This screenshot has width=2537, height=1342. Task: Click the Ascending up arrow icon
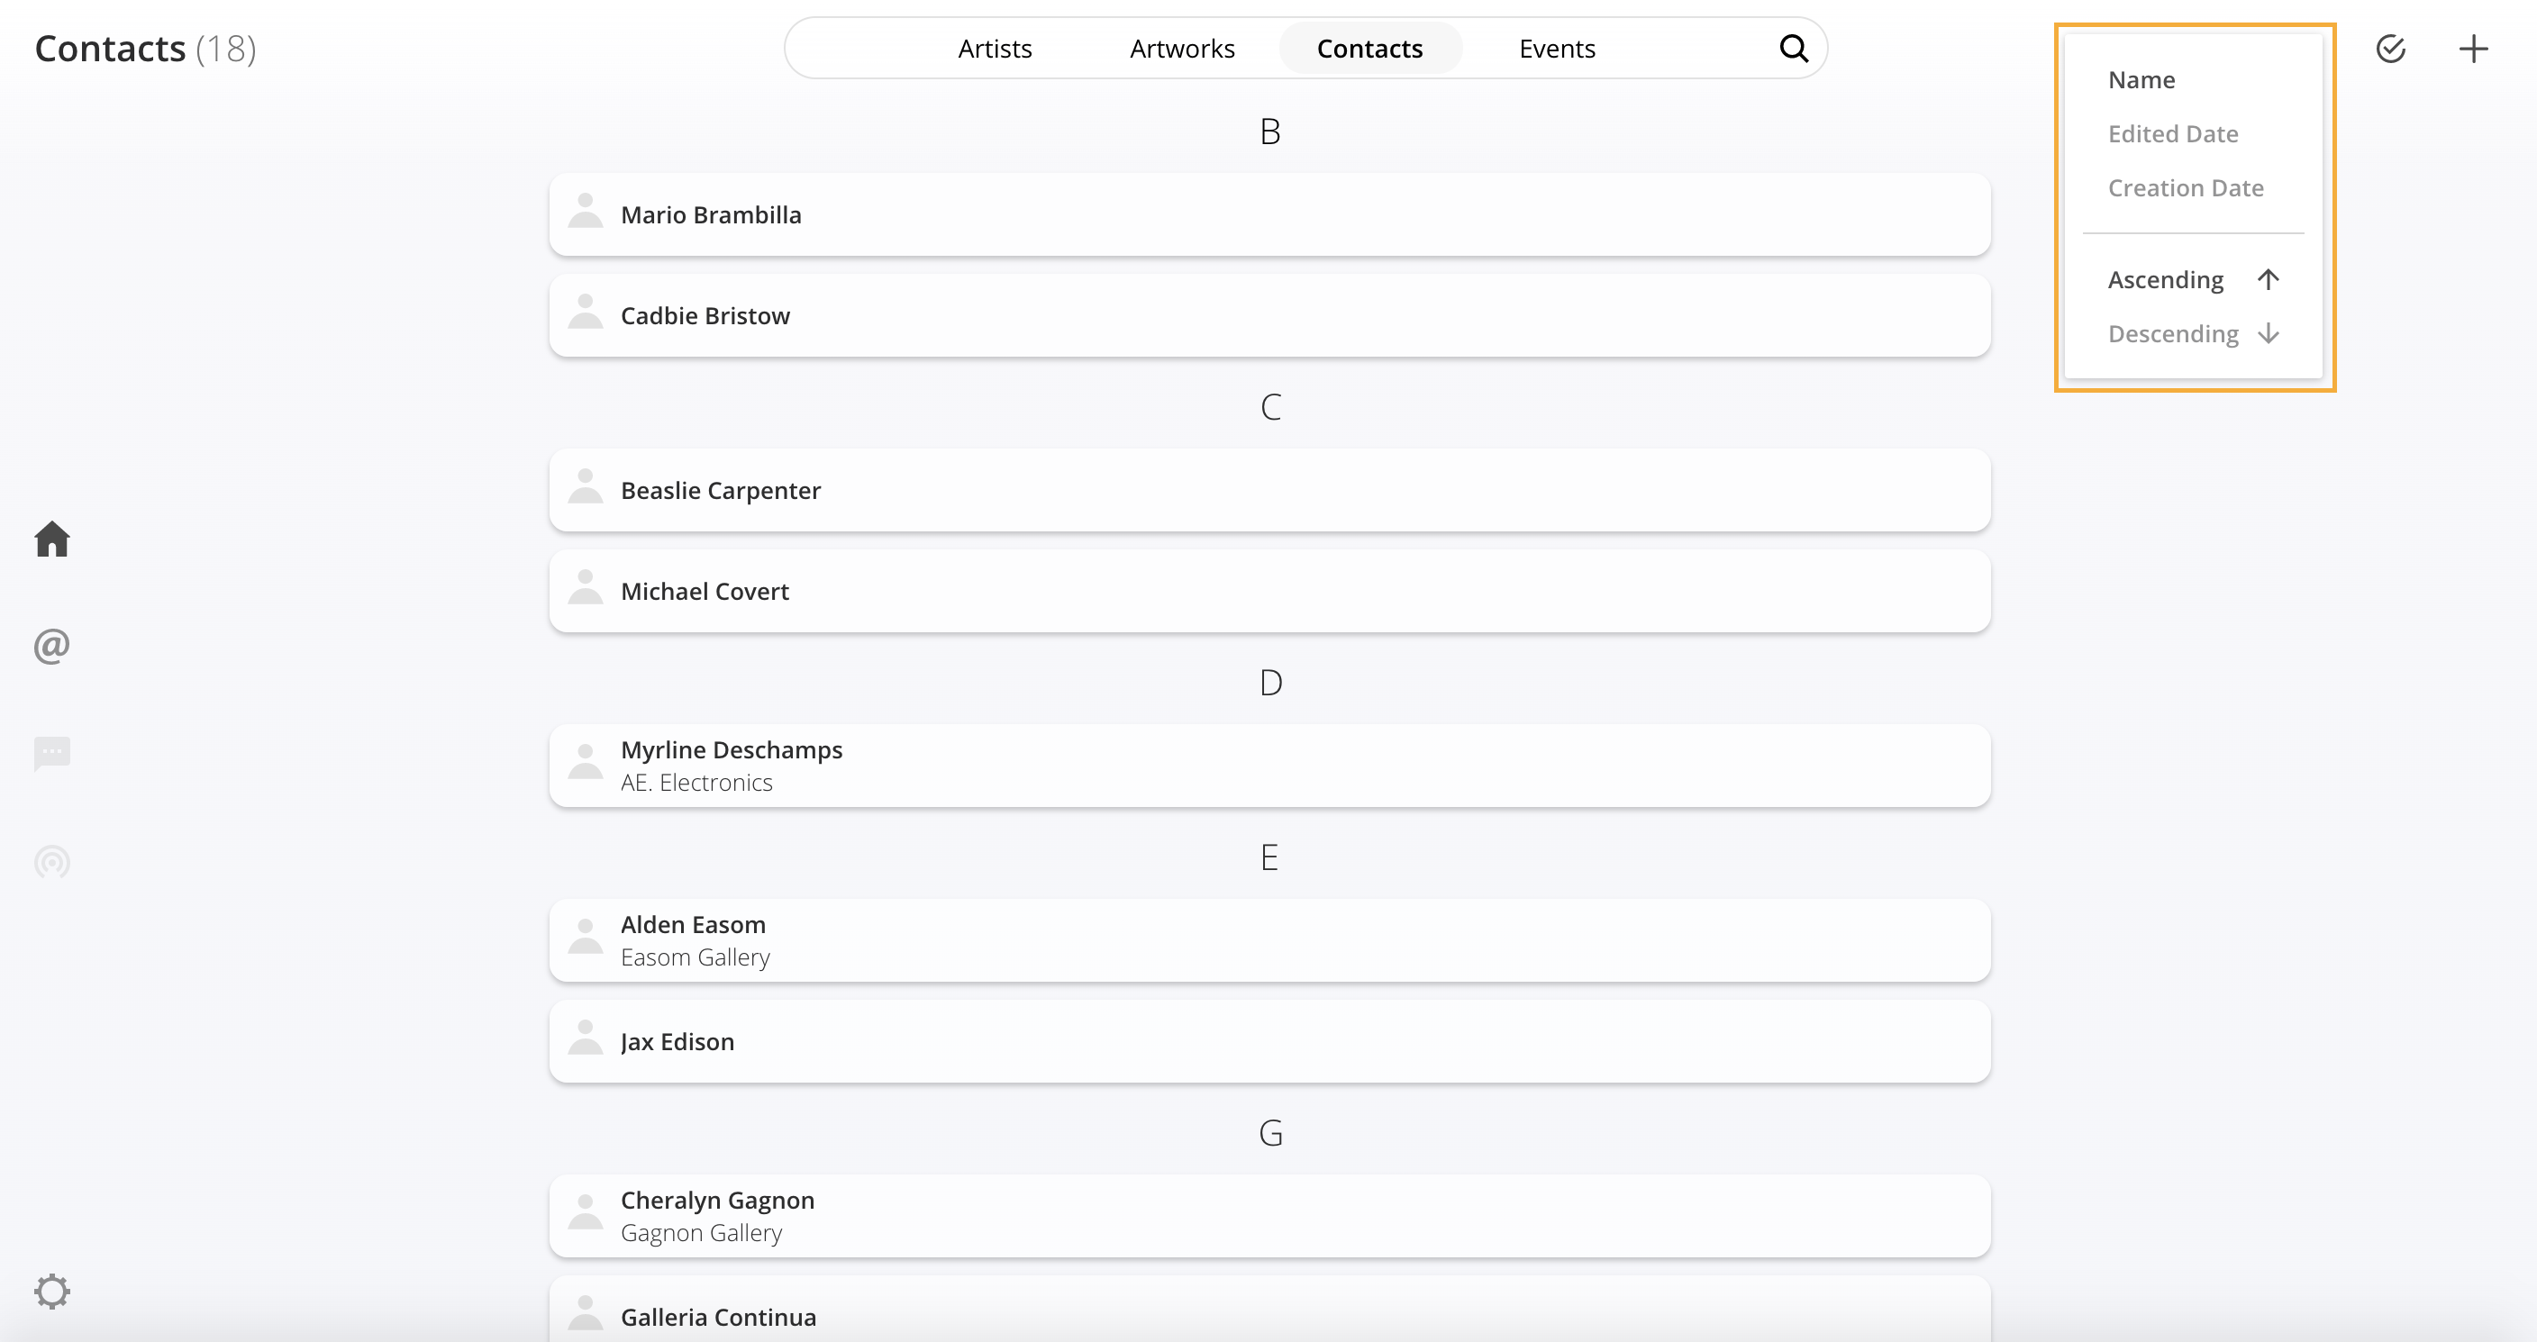tap(2269, 279)
